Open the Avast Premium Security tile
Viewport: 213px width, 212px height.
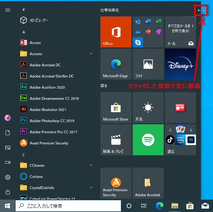click(x=116, y=183)
